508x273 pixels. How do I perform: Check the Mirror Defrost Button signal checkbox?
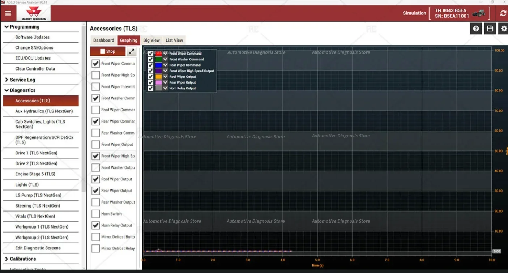(x=95, y=237)
